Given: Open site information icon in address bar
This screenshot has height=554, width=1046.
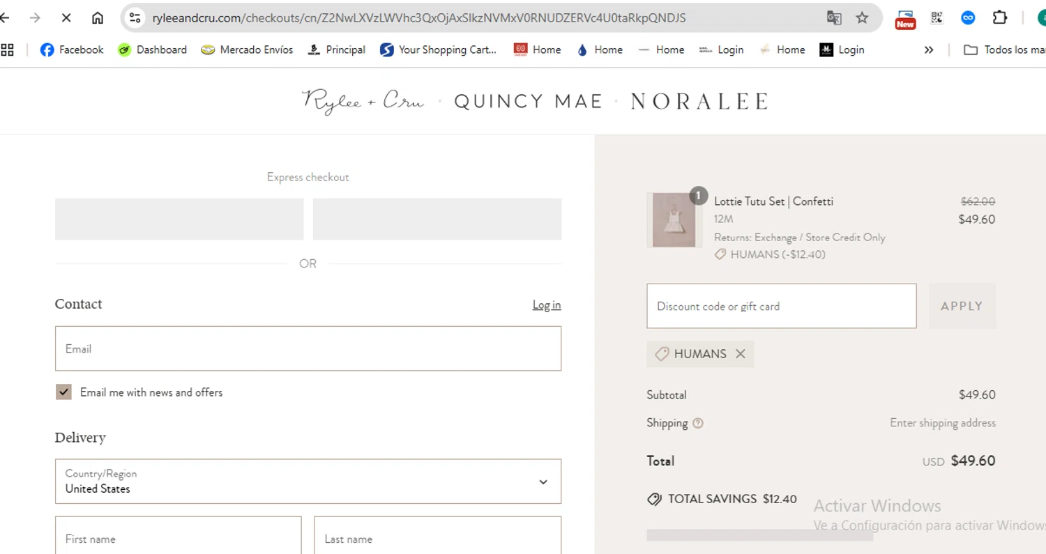Looking at the screenshot, I should [x=135, y=18].
